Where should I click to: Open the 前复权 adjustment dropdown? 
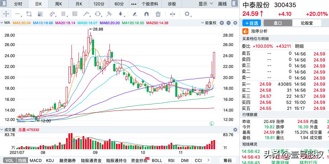[211, 23]
